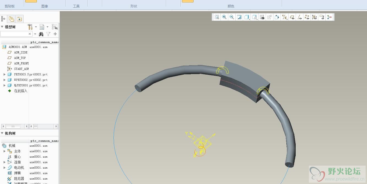Viewport: 367px width, 184px height.
Task: Select the prt0001.prt name cell
Action: [x=39, y=85]
